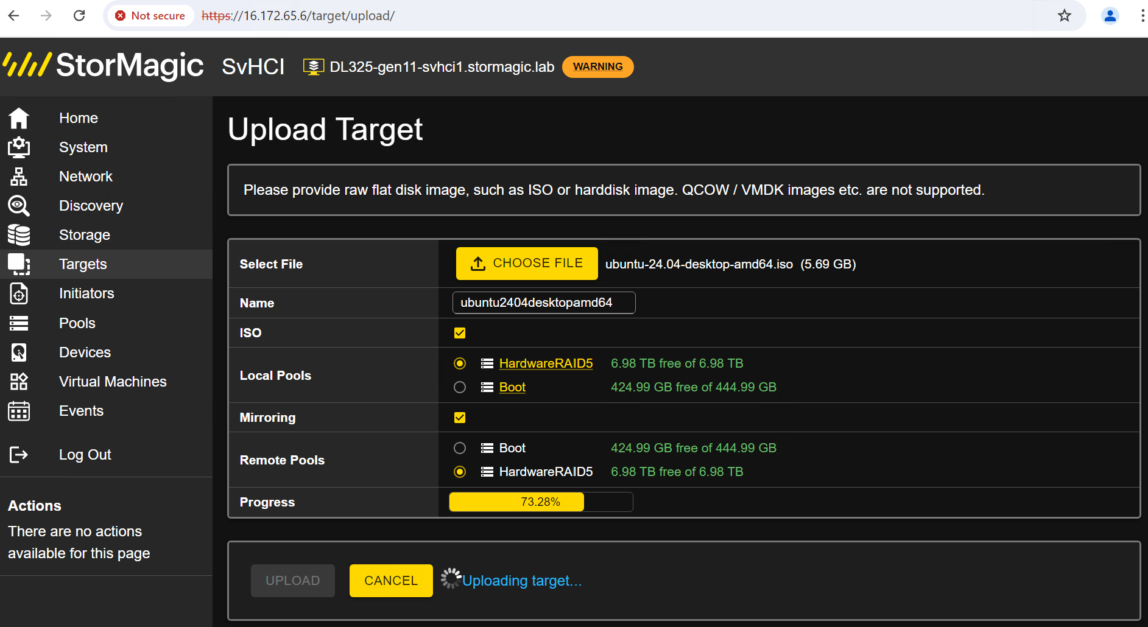Reload the page with refresh icon
This screenshot has height=627, width=1148.
pyautogui.click(x=79, y=16)
